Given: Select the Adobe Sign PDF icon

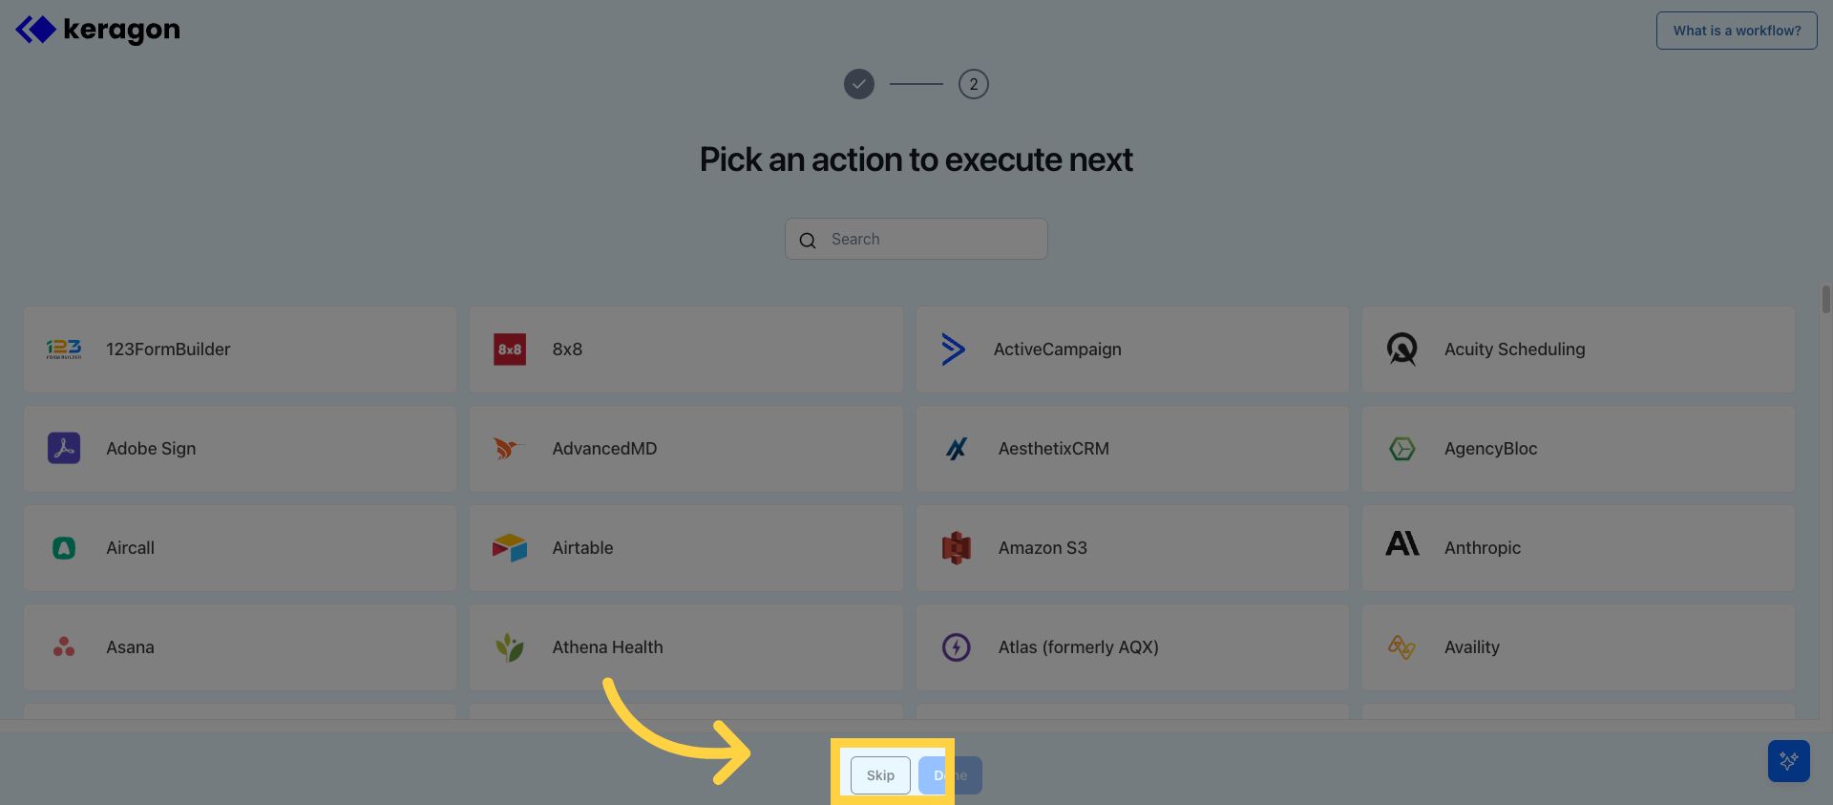Looking at the screenshot, I should 63,449.
